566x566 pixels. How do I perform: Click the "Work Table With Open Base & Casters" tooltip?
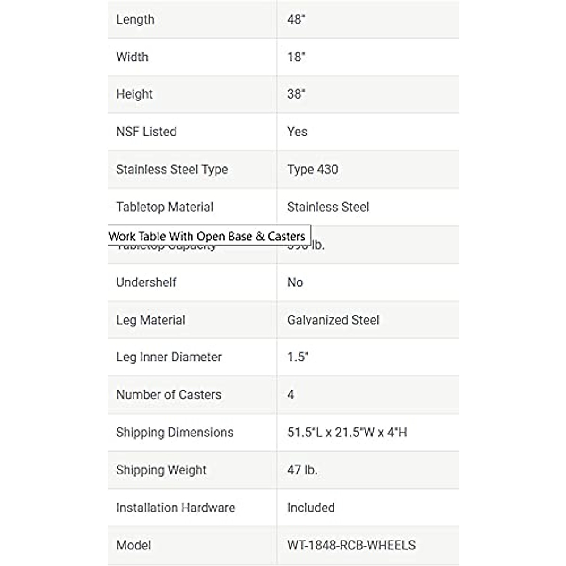tap(207, 236)
